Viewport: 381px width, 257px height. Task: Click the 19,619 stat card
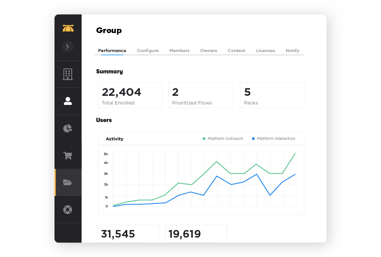[x=196, y=234]
